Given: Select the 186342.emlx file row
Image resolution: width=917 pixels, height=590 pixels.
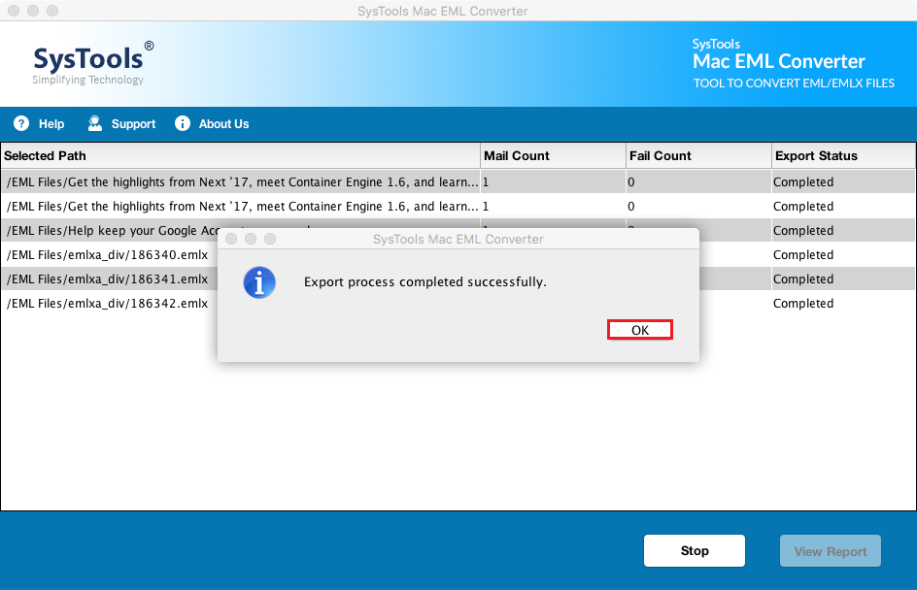Looking at the screenshot, I should pos(458,303).
